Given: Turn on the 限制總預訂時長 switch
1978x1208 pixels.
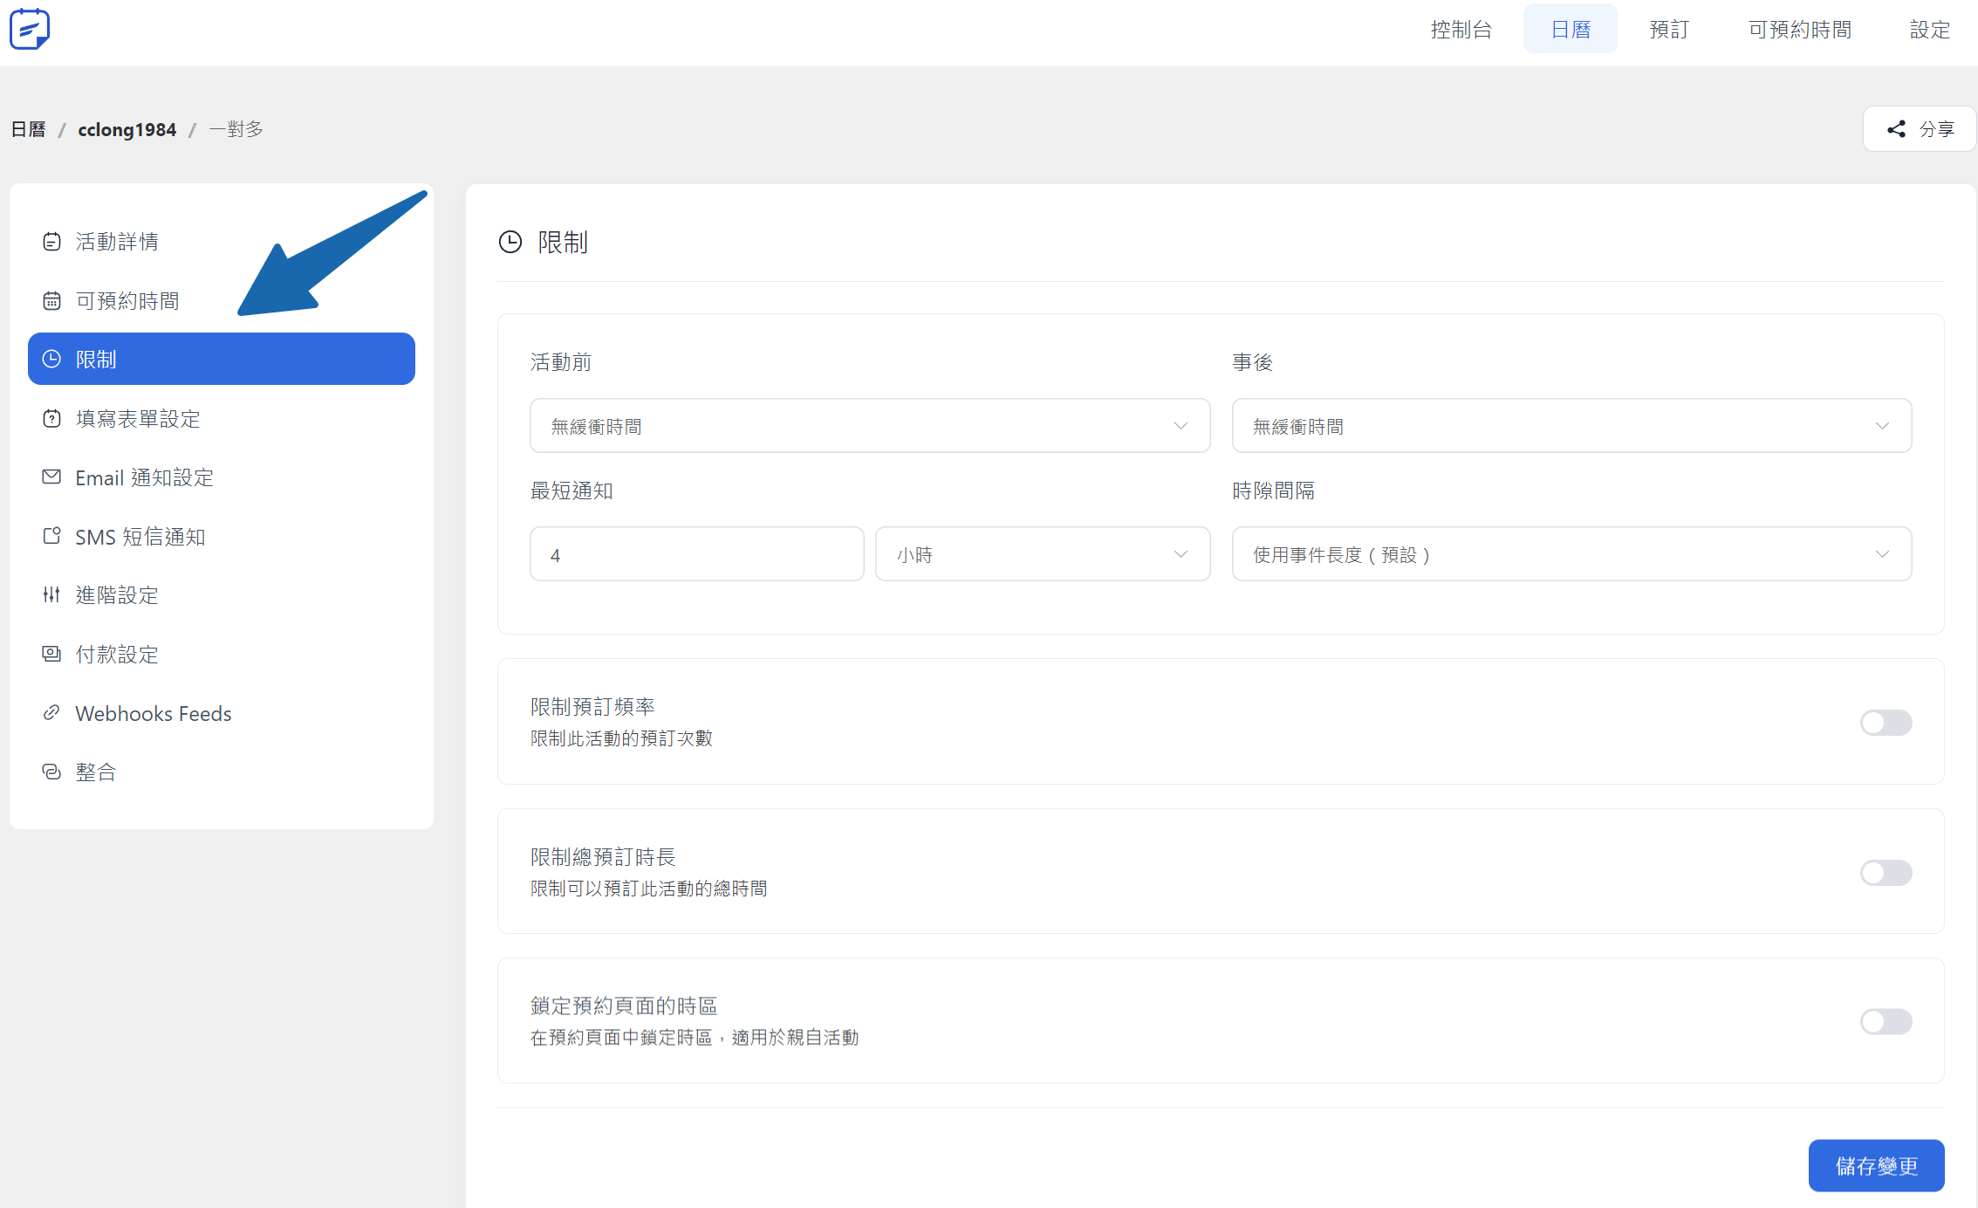Looking at the screenshot, I should (1885, 873).
